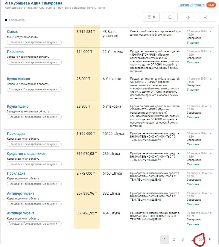Select page 3 in pagination
The width and height of the screenshot is (219, 247).
click(182, 239)
